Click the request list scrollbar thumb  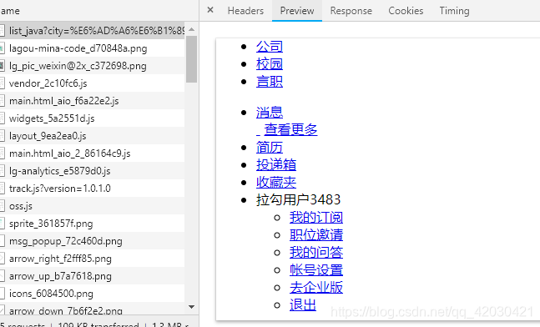pos(191,59)
